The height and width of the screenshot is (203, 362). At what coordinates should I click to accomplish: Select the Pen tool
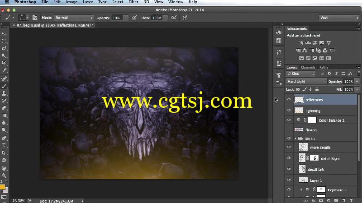coord(4,138)
